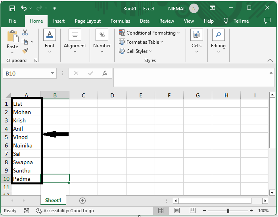Click cell containing Mohan
This screenshot has height=217, width=278.
click(27, 112)
